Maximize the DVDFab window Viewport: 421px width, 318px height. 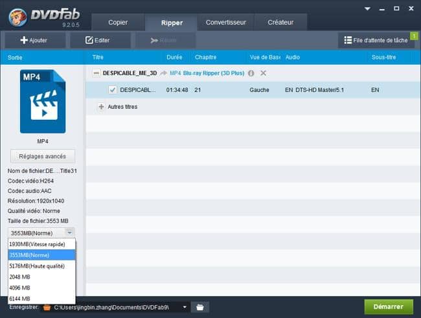tap(396, 8)
